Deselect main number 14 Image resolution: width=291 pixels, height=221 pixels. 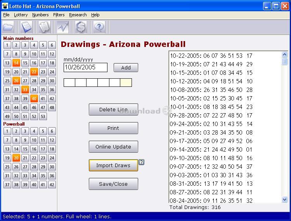[16, 63]
